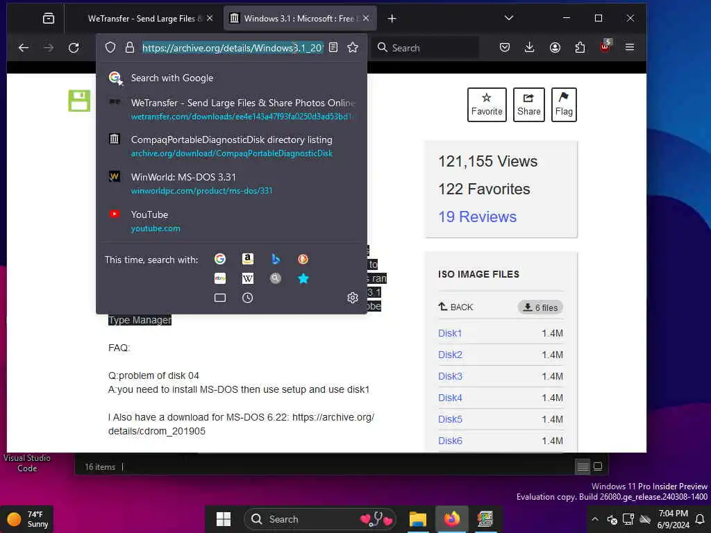Screen dimensions: 711x533
Task: Click the address bar URL field
Action: pos(233,48)
